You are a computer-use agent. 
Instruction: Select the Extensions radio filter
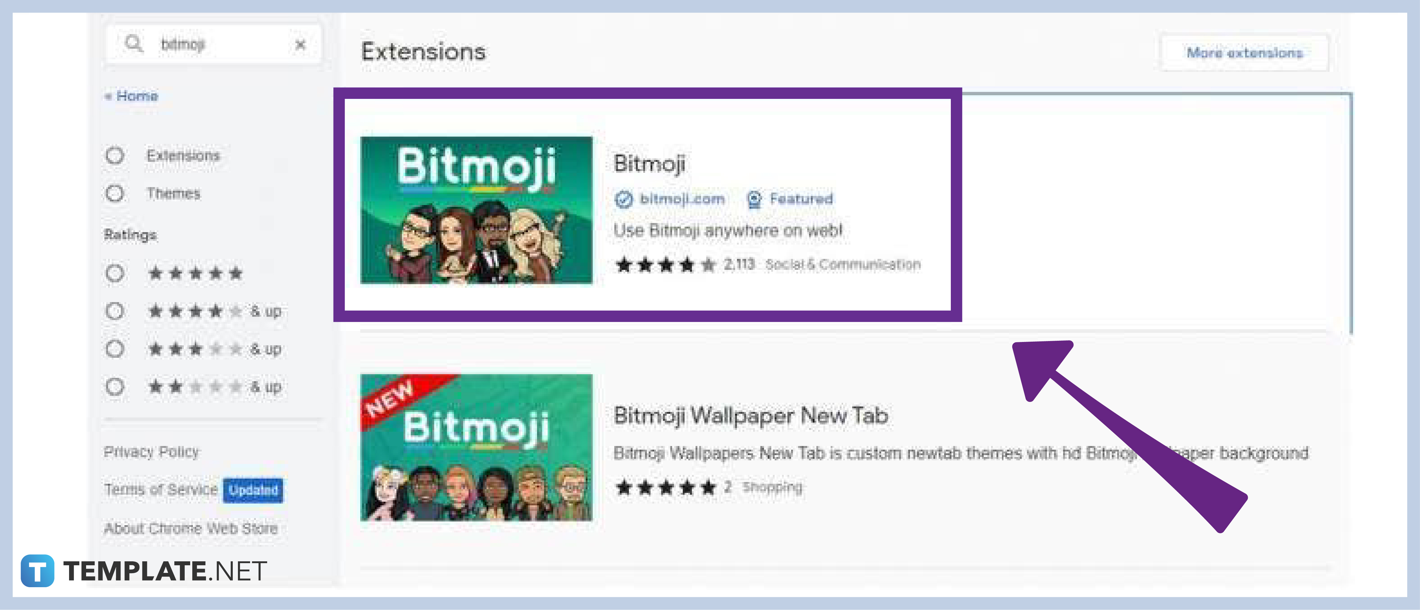coord(115,155)
